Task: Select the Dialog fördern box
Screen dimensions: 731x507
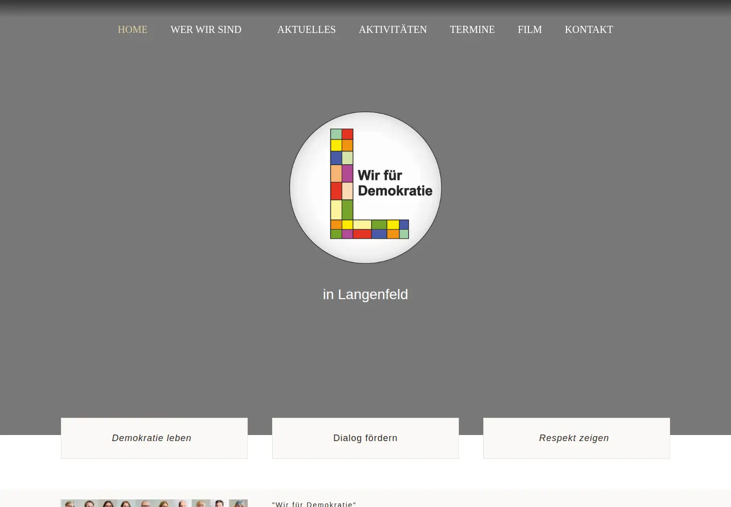Action: [365, 438]
